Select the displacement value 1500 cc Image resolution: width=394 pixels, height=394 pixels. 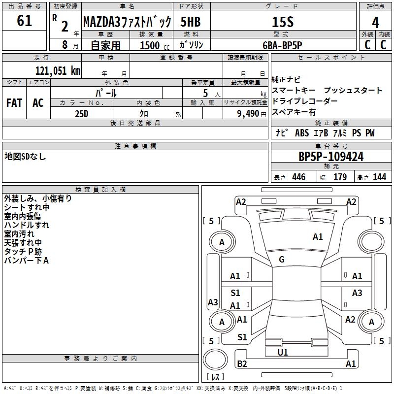tap(155, 45)
